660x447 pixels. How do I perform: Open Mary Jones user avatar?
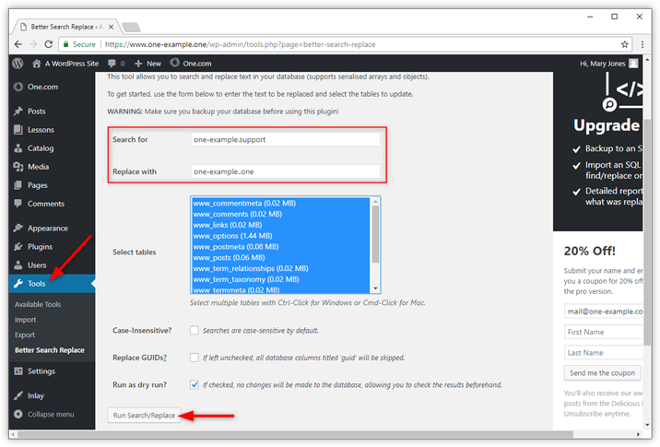[x=633, y=64]
